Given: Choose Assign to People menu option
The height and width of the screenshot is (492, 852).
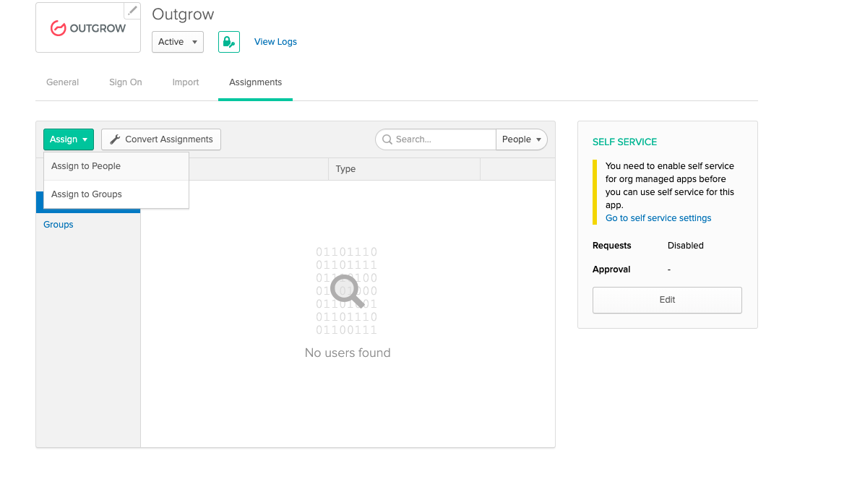Looking at the screenshot, I should pyautogui.click(x=116, y=166).
